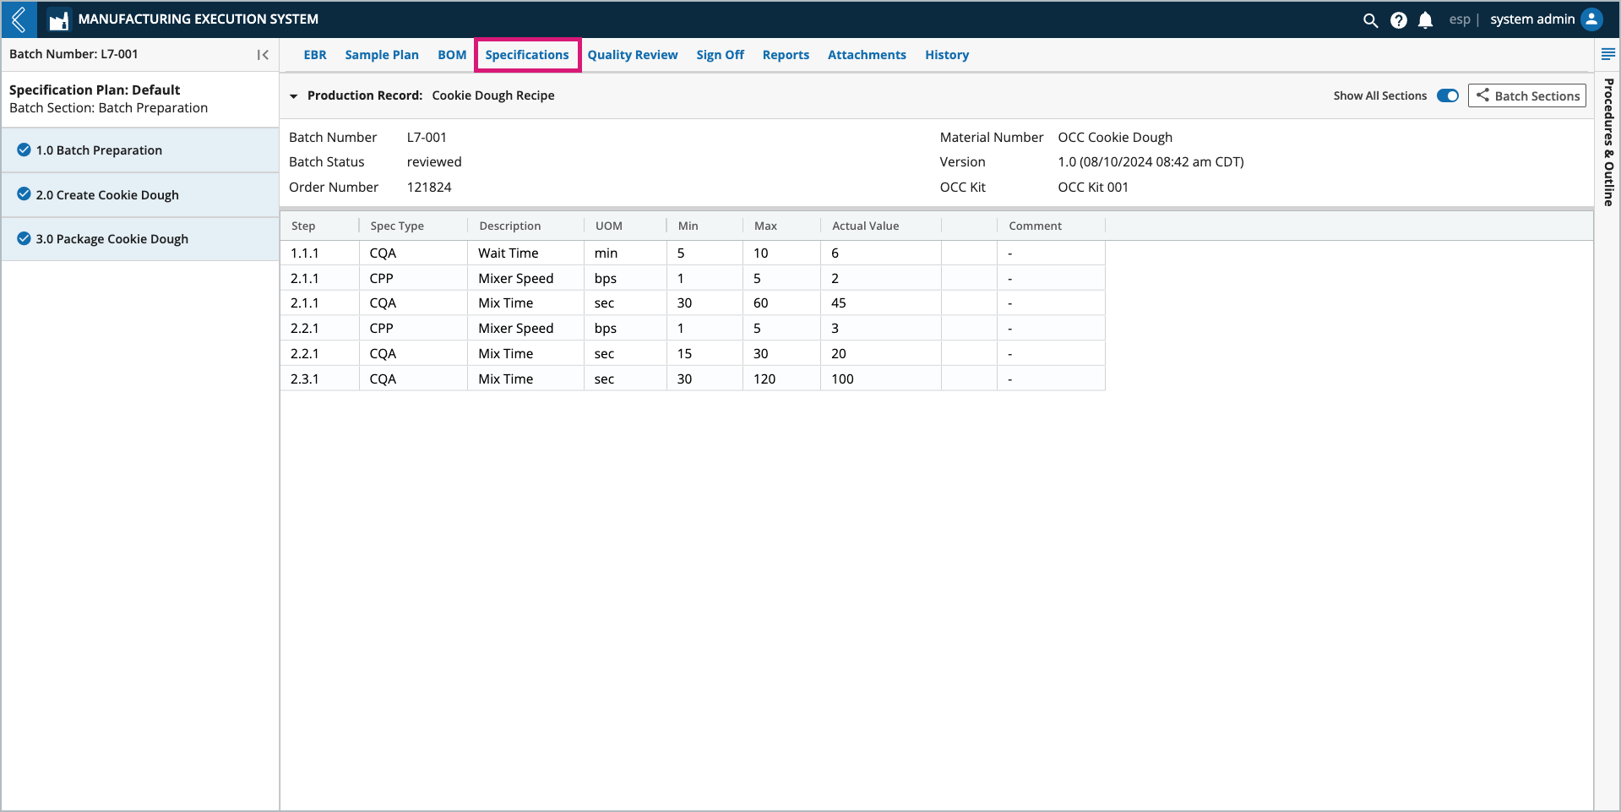This screenshot has height=812, width=1621.
Task: View the Attachments tab
Action: (867, 55)
